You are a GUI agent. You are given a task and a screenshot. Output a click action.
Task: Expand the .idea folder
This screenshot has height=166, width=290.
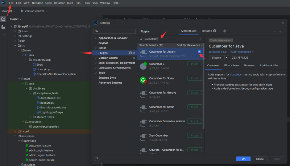pyautogui.click(x=15, y=31)
